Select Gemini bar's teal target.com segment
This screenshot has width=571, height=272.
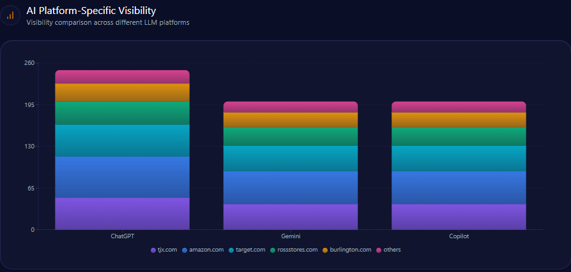tap(290, 158)
